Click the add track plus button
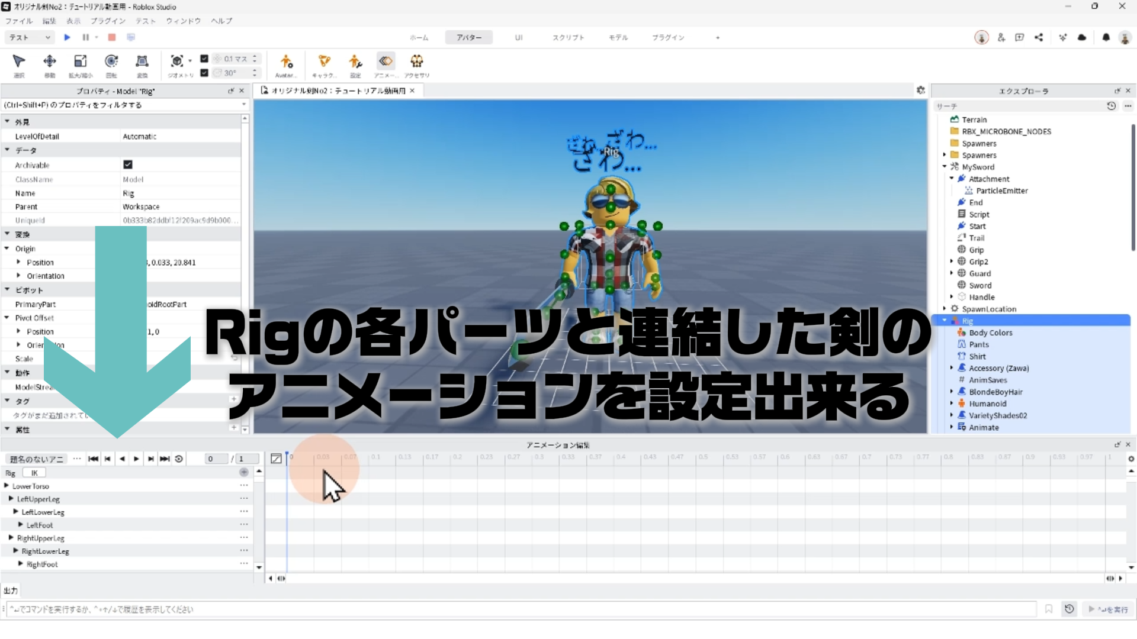This screenshot has width=1137, height=639. [243, 472]
